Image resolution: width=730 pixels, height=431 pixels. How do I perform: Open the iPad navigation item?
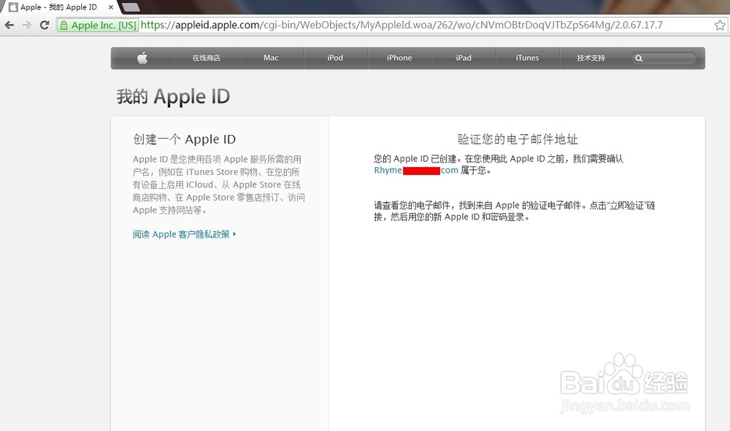(x=464, y=58)
